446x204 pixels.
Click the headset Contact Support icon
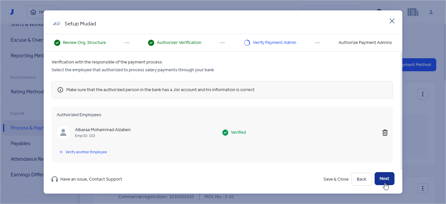54,179
